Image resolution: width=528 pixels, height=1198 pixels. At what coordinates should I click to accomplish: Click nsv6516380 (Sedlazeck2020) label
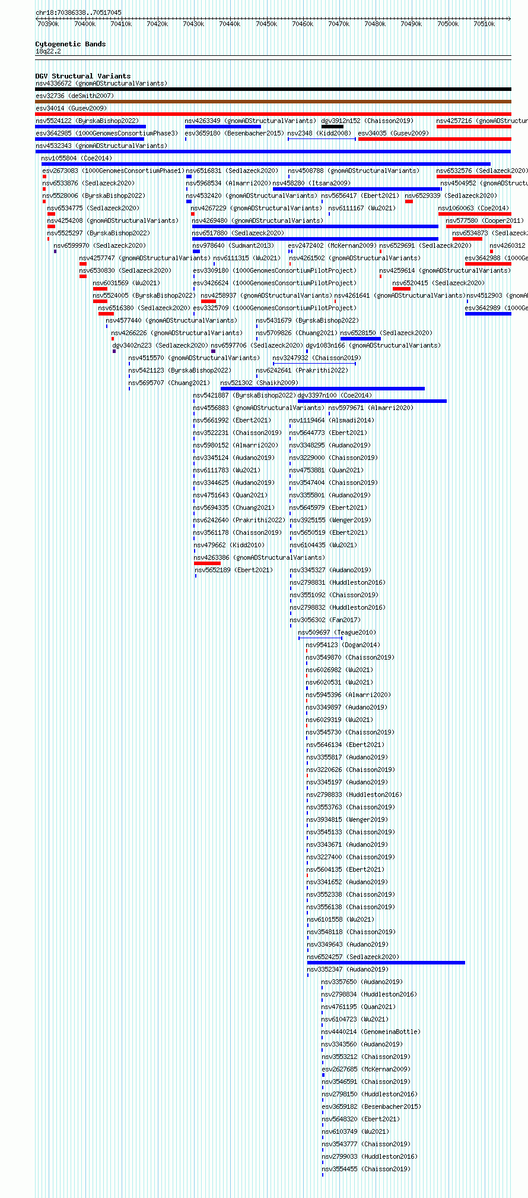[x=144, y=308]
